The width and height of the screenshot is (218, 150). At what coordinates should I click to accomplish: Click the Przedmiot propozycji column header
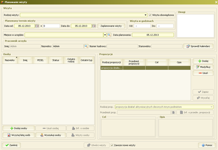point(134,62)
